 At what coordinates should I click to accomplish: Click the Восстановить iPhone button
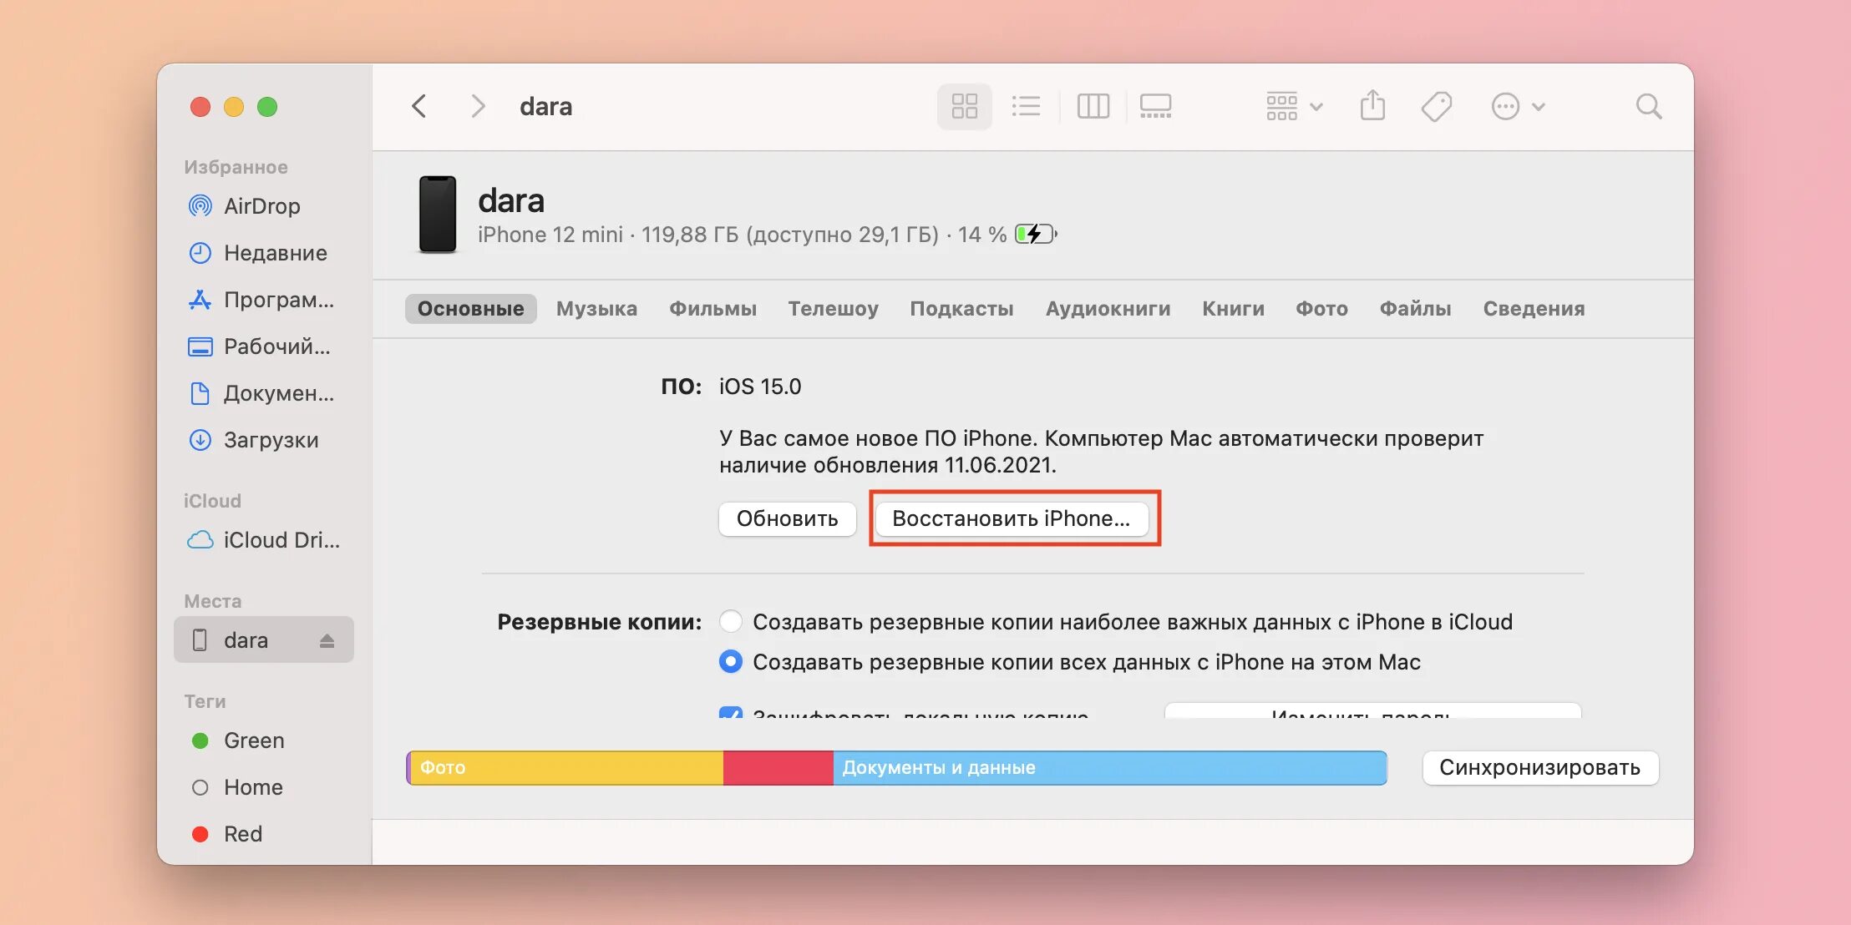[1011, 518]
